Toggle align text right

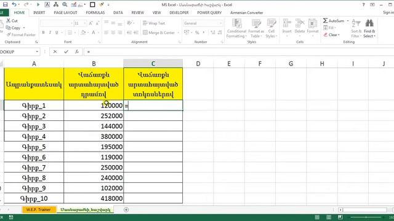[120, 33]
